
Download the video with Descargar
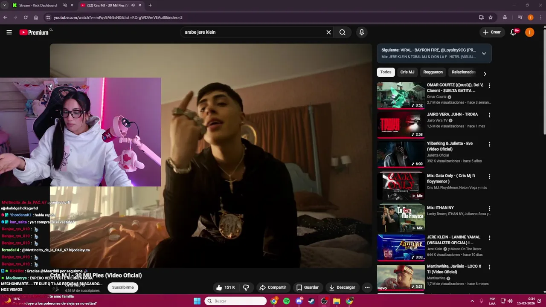[342, 287]
